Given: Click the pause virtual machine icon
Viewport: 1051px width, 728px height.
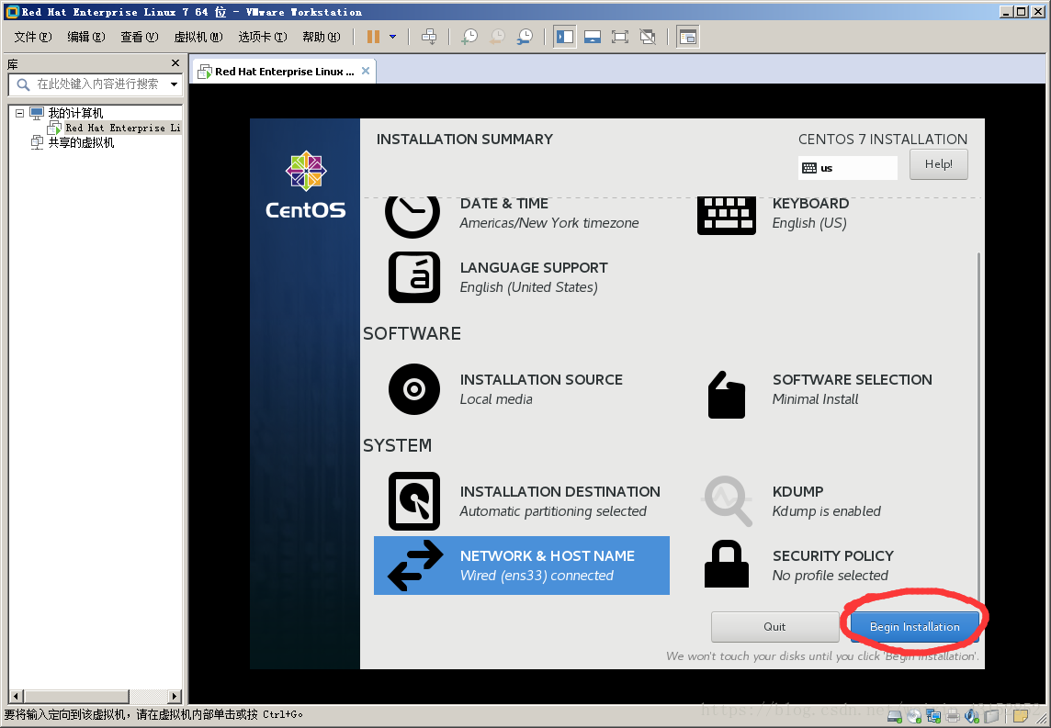Looking at the screenshot, I should coord(373,37).
